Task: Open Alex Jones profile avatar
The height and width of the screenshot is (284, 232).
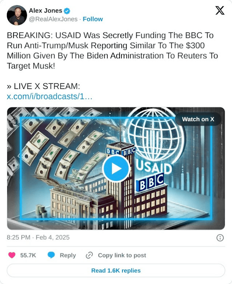Action: (x=17, y=15)
